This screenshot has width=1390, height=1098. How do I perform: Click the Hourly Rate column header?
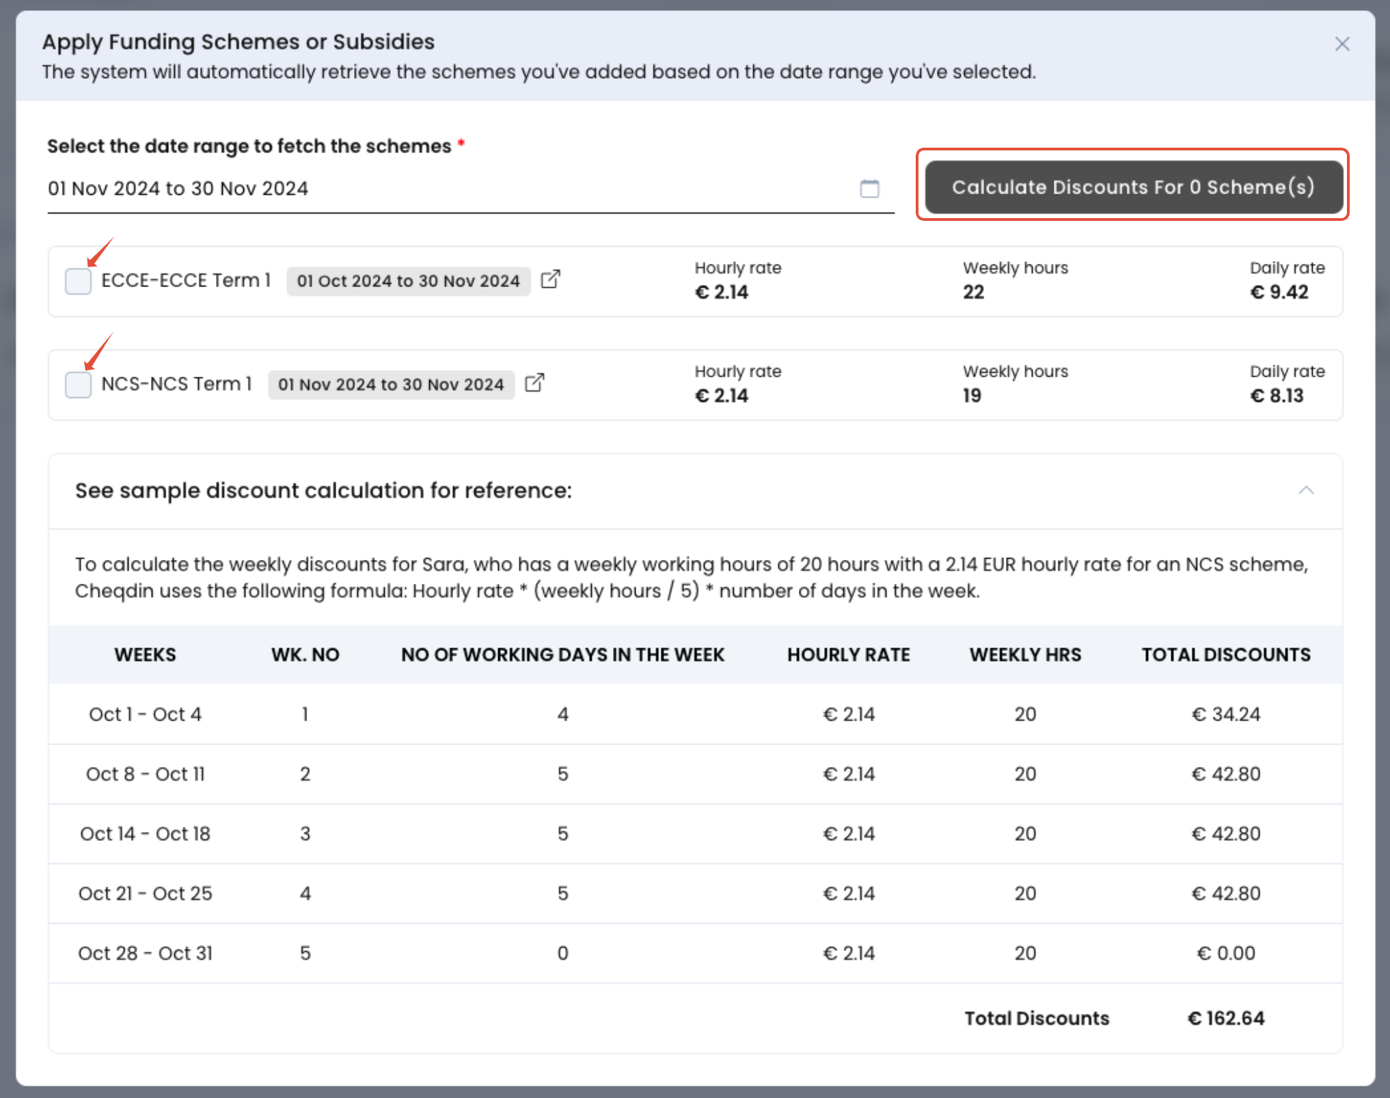pyautogui.click(x=848, y=655)
